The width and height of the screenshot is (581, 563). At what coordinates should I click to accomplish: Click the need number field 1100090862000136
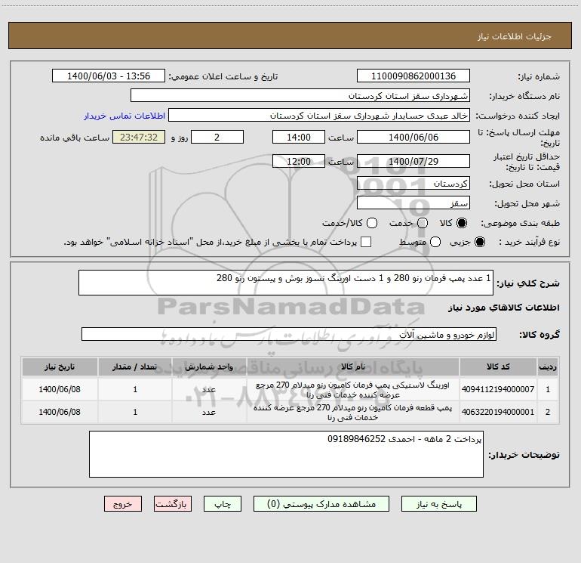click(413, 76)
